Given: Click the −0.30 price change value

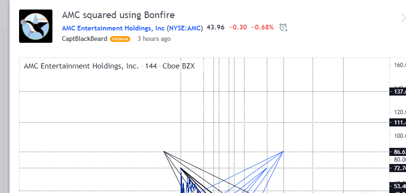Looking at the screenshot, I should (x=238, y=28).
